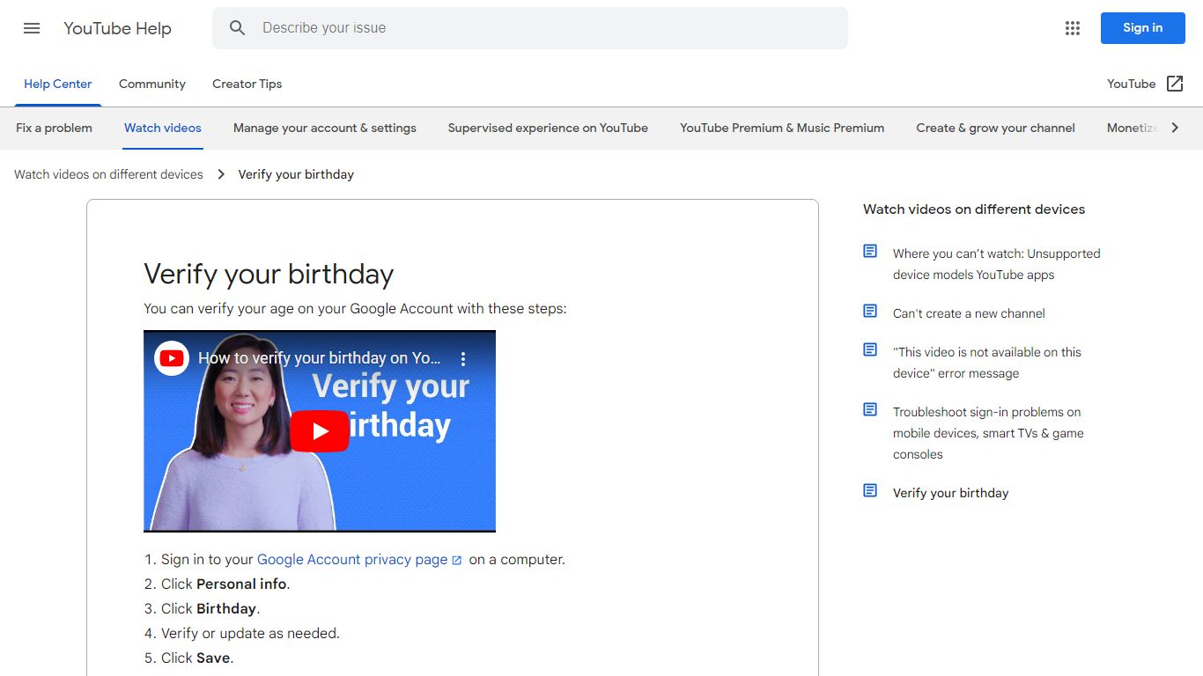
Task: Click the search magnifier icon
Action: click(x=237, y=28)
